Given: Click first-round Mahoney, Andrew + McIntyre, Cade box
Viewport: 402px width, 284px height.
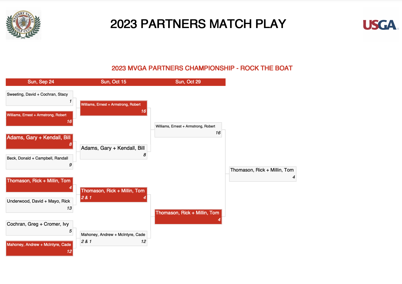Looking at the screenshot, I should (x=39, y=248).
